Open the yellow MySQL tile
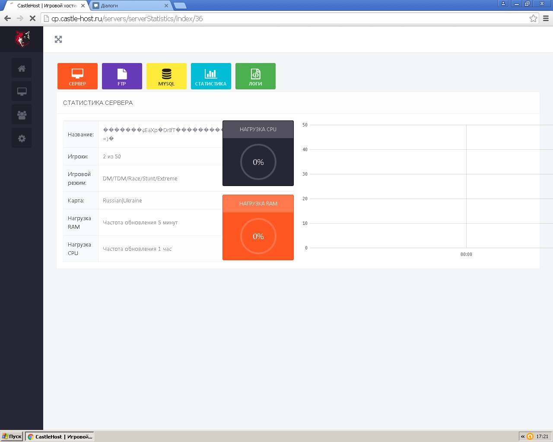This screenshot has width=553, height=442. click(x=166, y=76)
